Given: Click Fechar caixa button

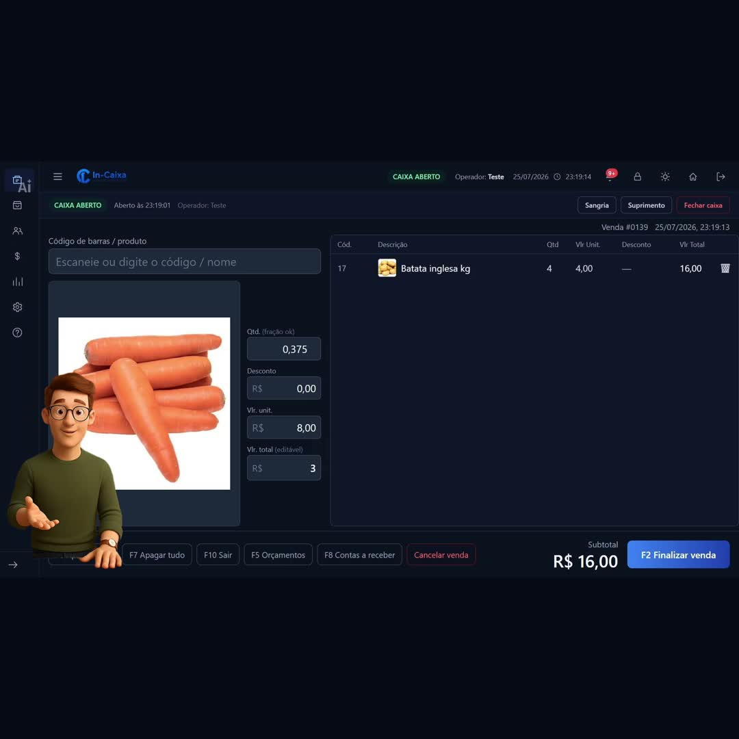Looking at the screenshot, I should (703, 205).
